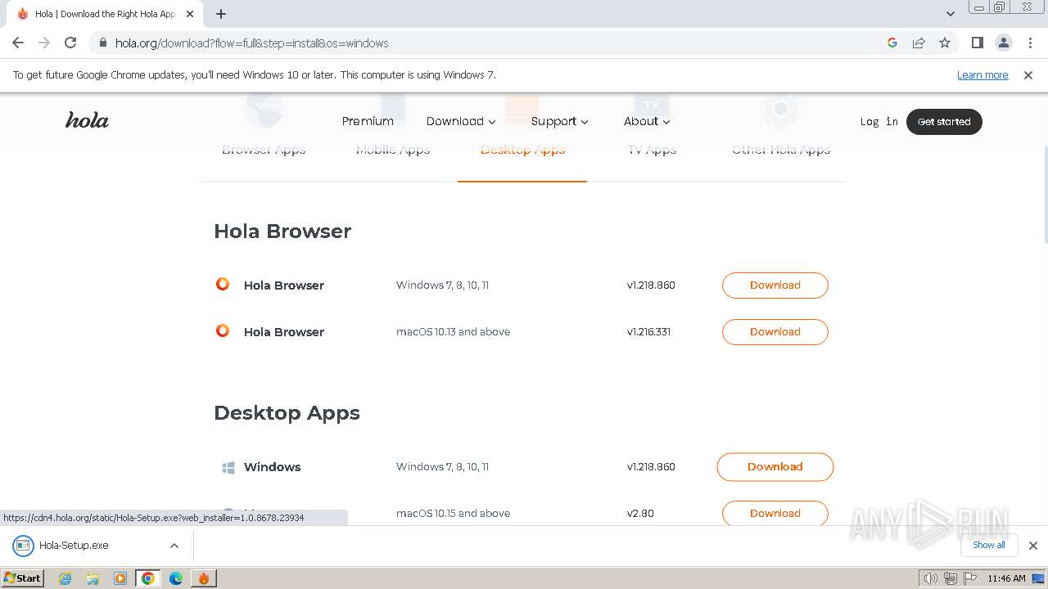This screenshot has width=1048, height=589.
Task: Bookmark this page with star icon
Action: click(945, 43)
